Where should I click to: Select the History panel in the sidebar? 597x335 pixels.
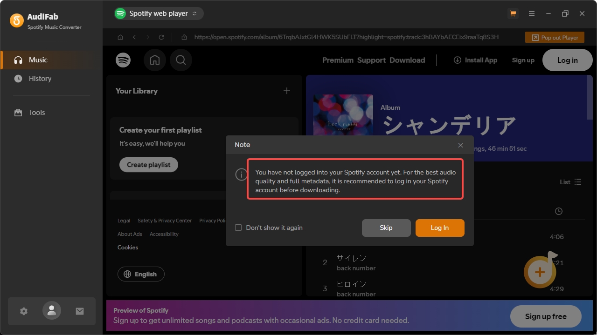point(39,78)
